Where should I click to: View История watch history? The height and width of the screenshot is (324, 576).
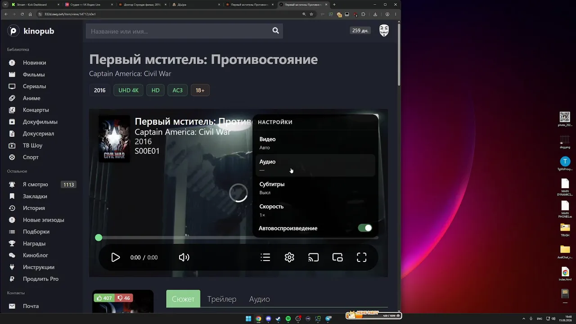coord(34,208)
